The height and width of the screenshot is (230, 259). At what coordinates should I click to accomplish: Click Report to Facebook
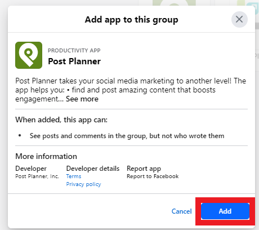[153, 176]
